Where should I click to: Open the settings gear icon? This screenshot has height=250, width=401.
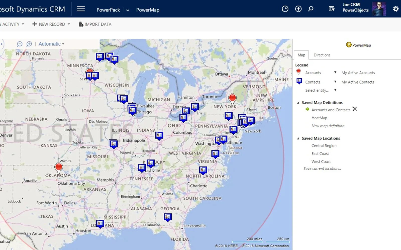(x=396, y=9)
